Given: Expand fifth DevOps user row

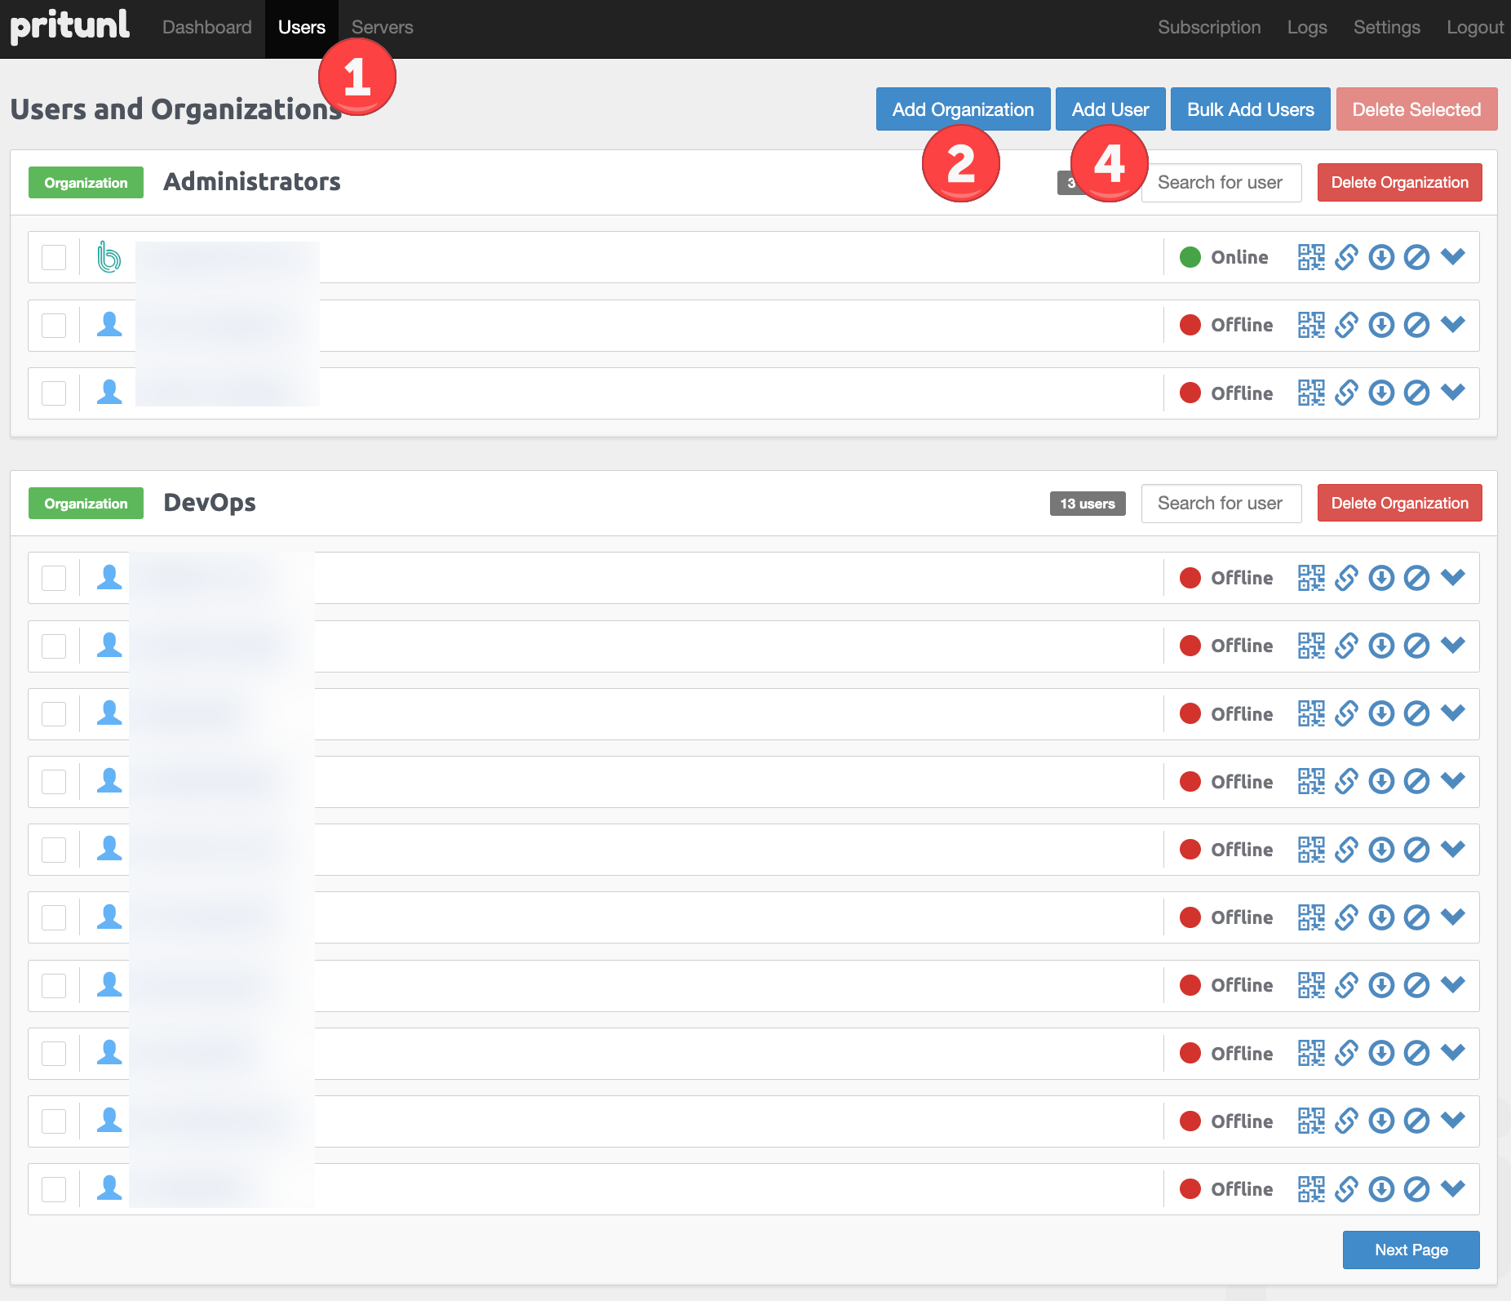Looking at the screenshot, I should click(1453, 849).
